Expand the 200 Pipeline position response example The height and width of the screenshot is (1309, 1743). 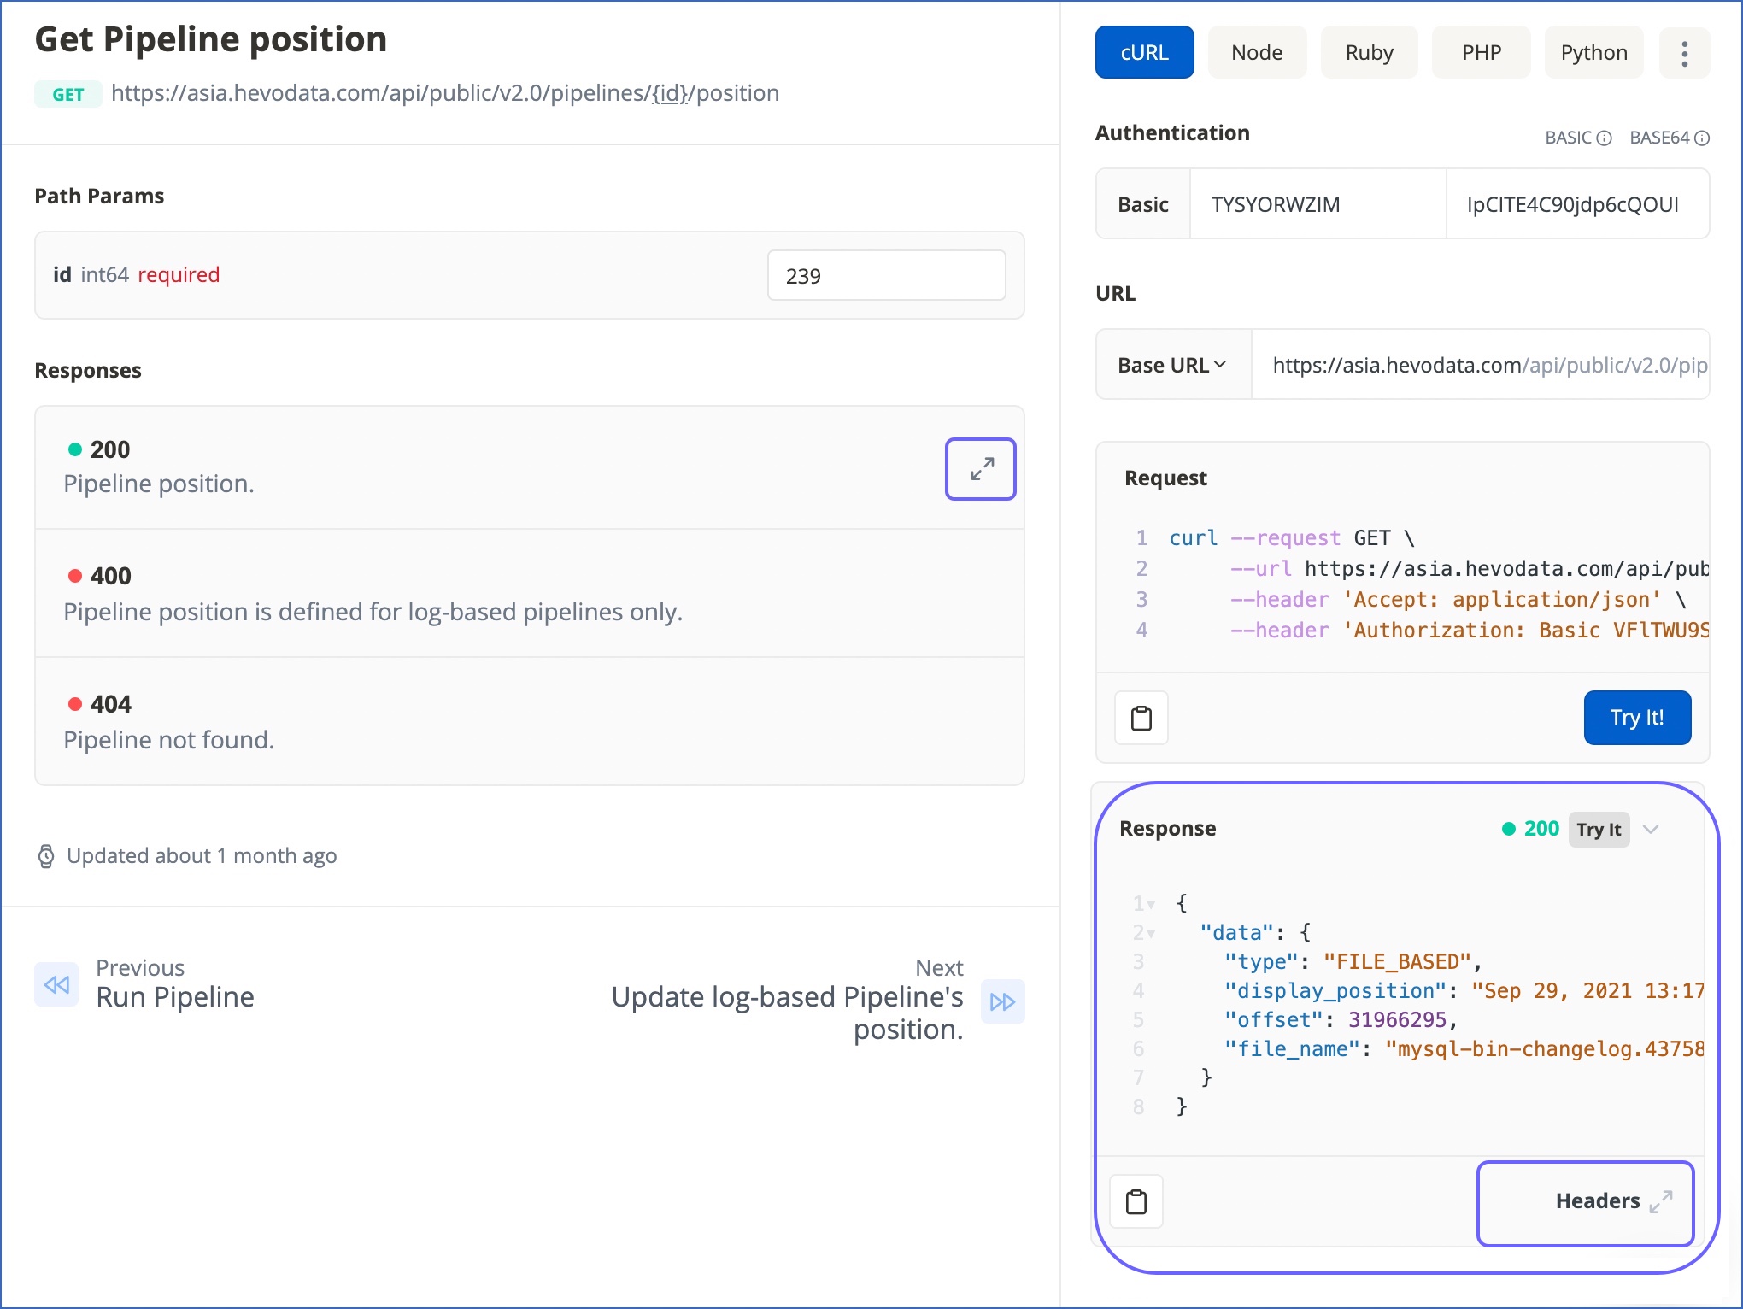click(x=979, y=468)
